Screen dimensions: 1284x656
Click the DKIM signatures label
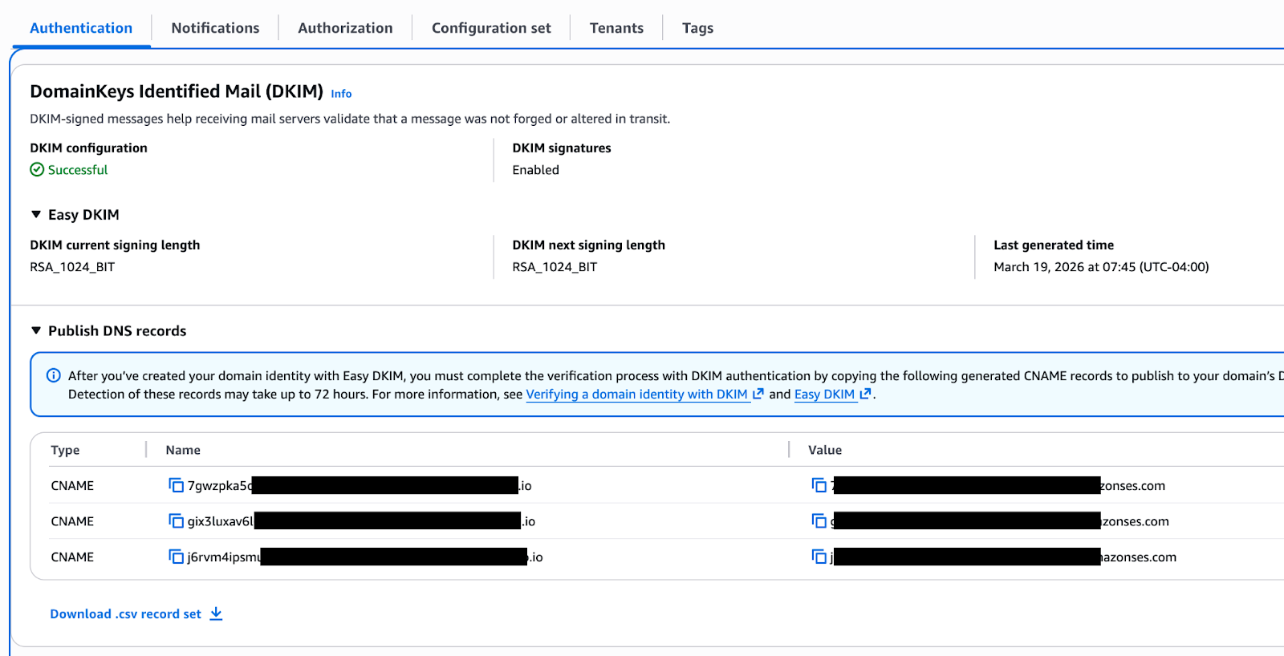pos(562,148)
